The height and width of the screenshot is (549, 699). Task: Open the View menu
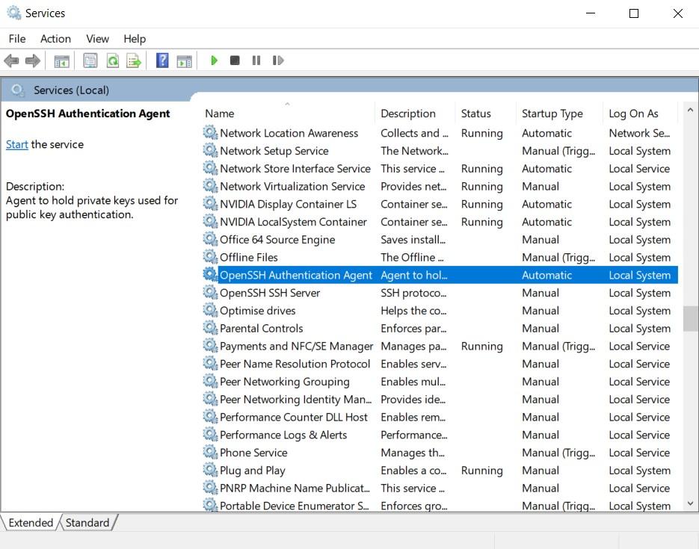tap(97, 38)
